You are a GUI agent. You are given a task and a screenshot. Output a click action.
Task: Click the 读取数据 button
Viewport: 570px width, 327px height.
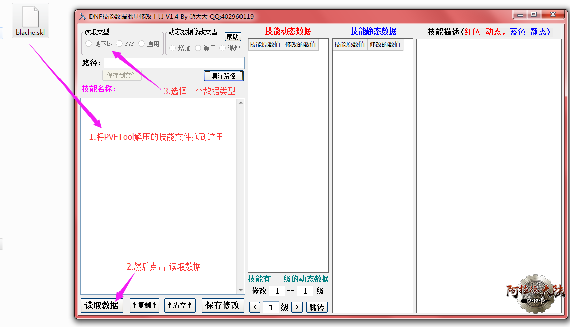(x=102, y=305)
